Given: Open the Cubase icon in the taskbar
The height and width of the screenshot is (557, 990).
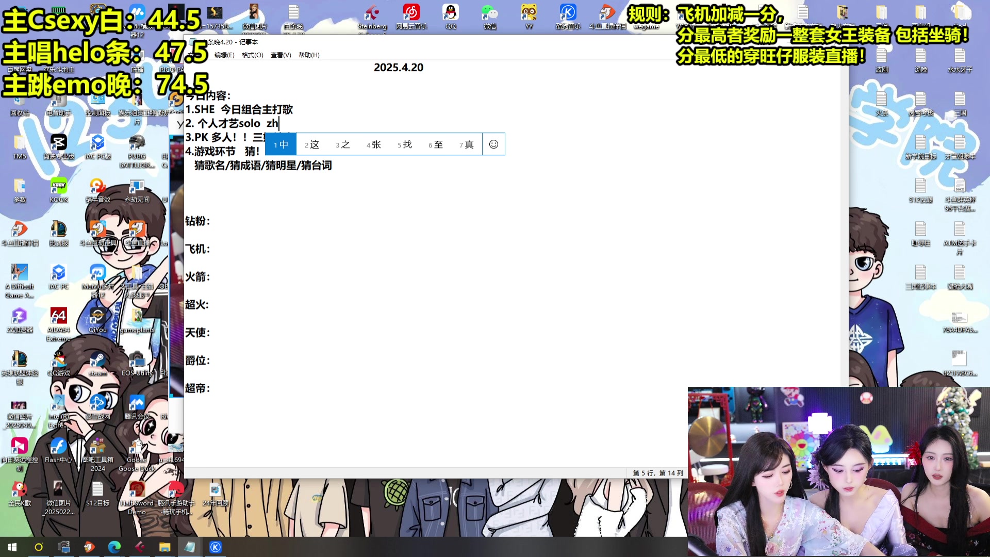Looking at the screenshot, I should coord(139,547).
